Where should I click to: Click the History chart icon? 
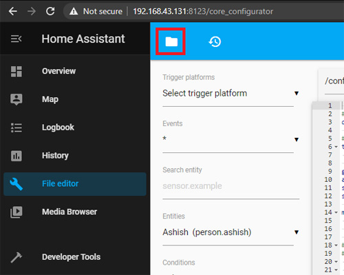pos(17,156)
